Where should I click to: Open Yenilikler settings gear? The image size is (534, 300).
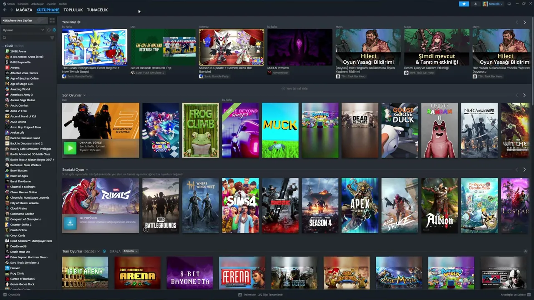(79, 22)
